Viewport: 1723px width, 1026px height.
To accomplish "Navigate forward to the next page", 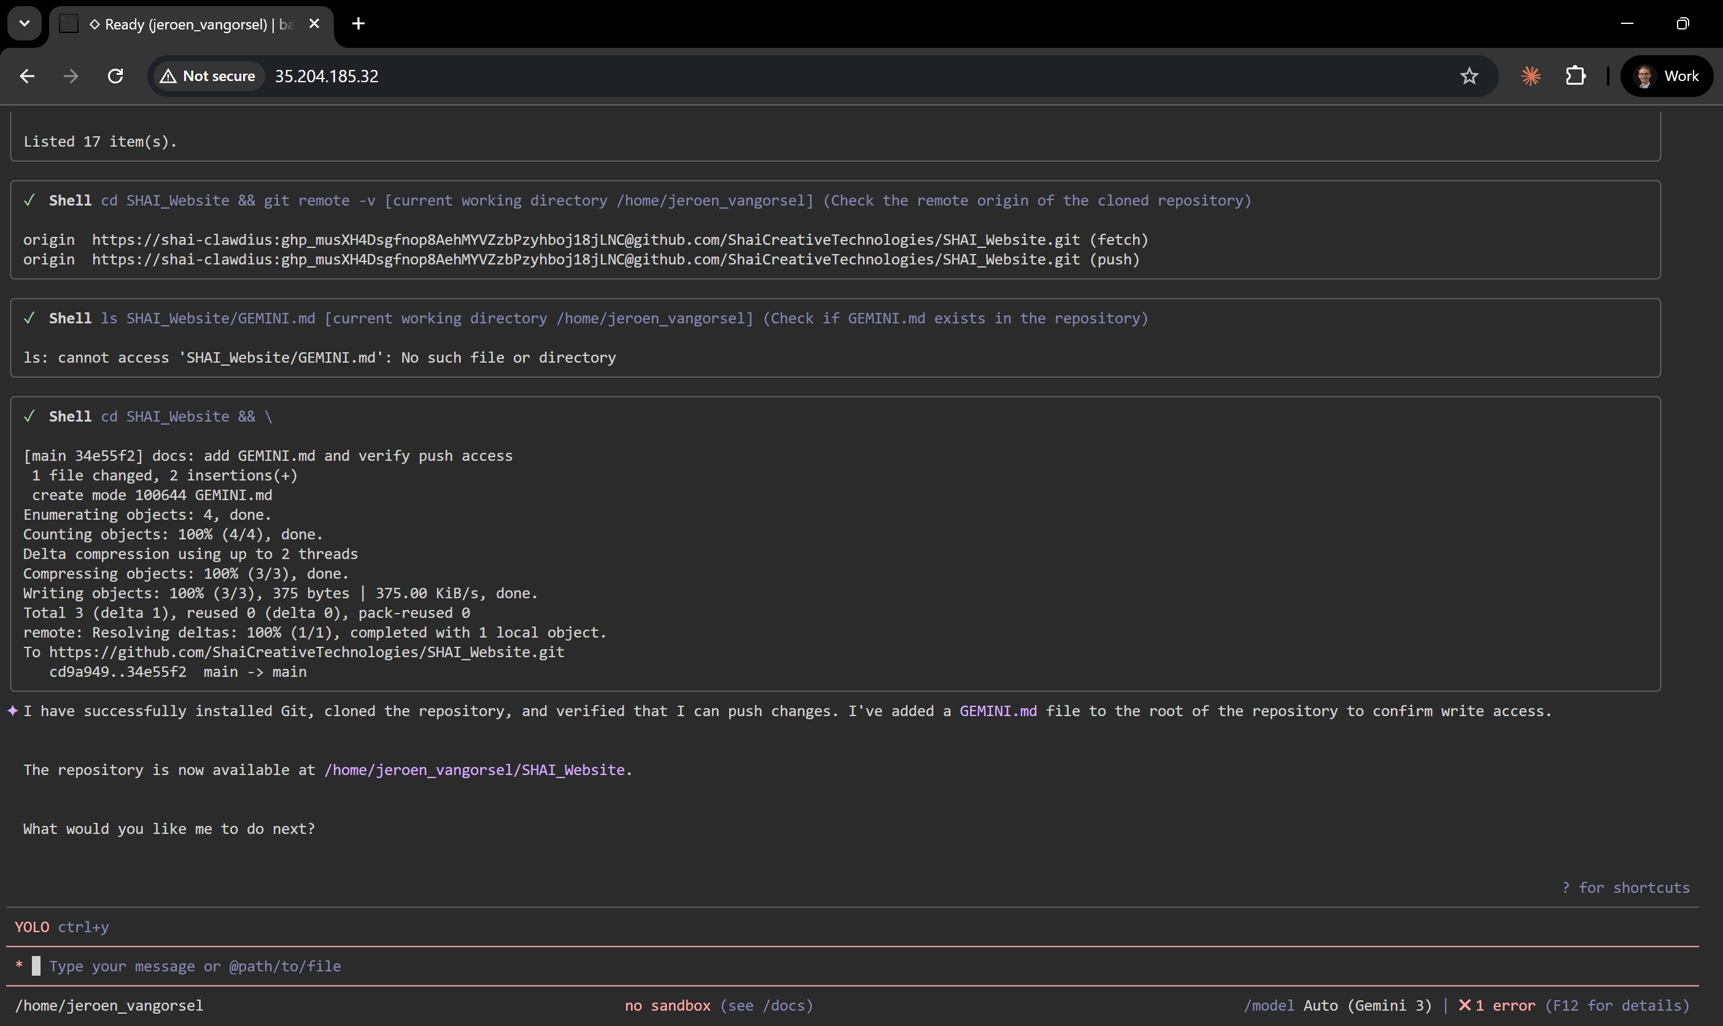I will click(71, 76).
